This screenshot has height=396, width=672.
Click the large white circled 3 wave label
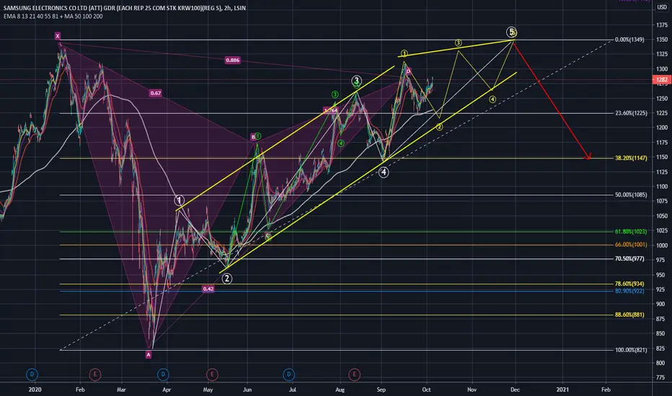point(356,81)
